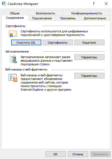Click the Издатели button
Screen dimensions: 112x159
tap(89, 43)
